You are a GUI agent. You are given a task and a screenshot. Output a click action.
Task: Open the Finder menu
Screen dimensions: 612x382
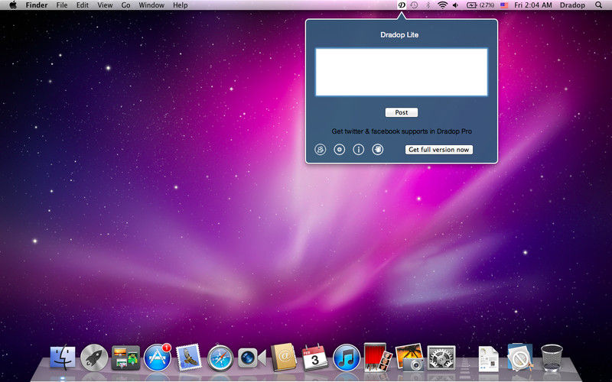37,5
